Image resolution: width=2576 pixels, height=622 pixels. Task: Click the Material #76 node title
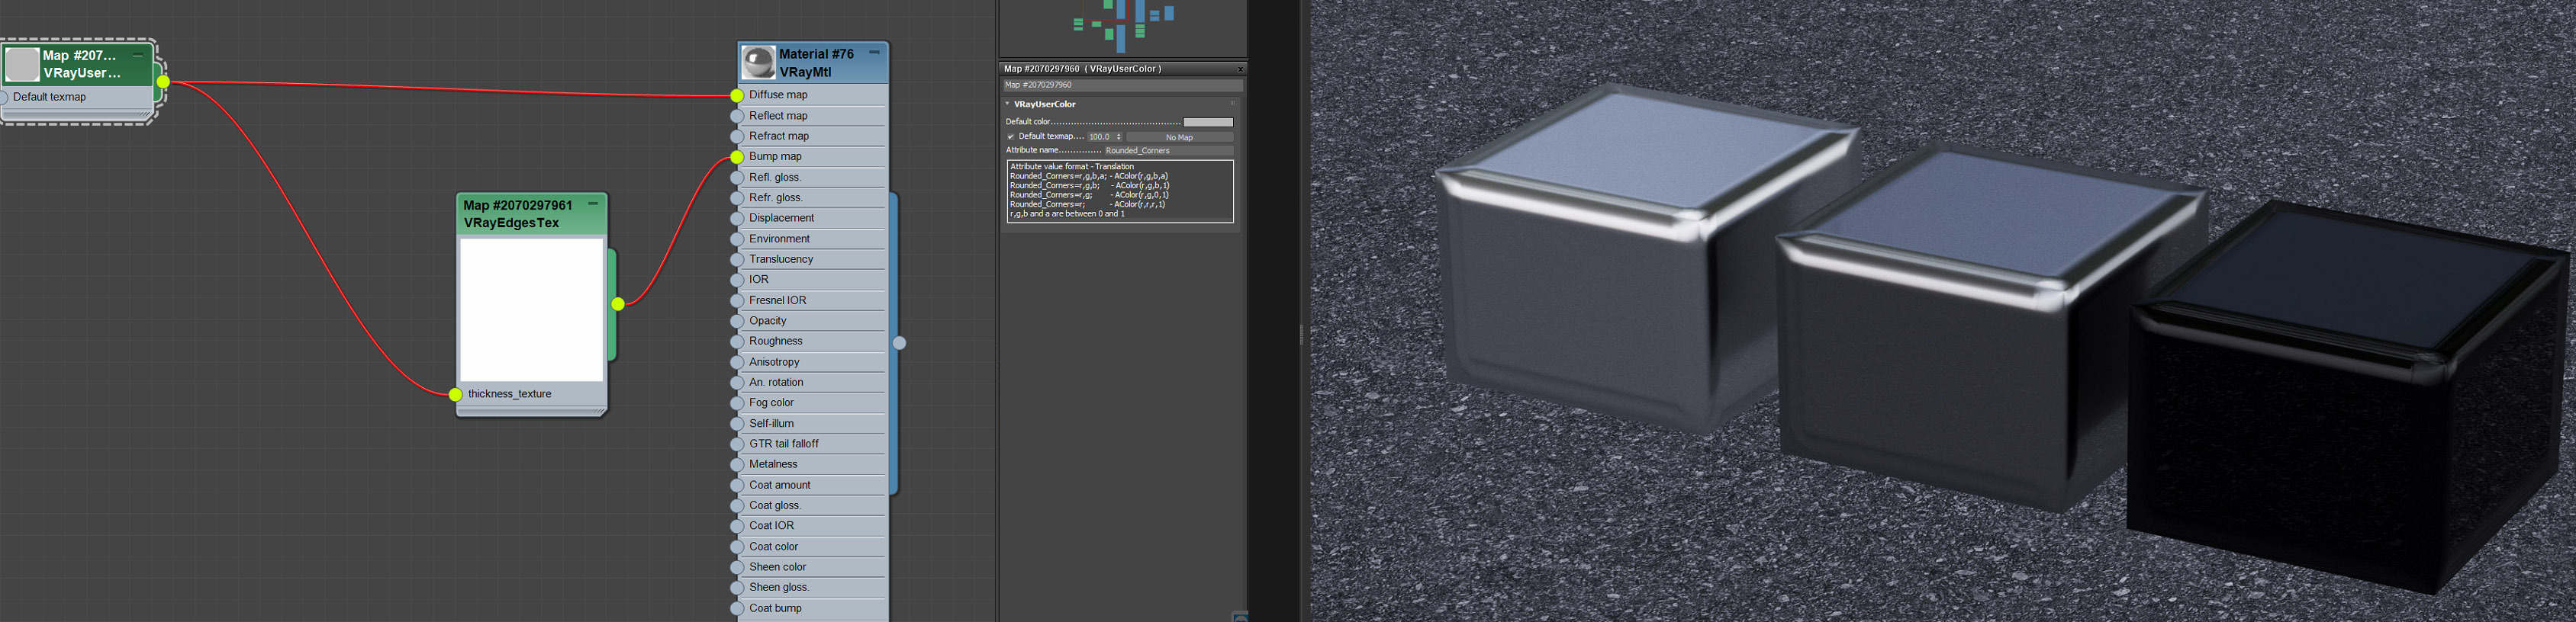[x=816, y=54]
